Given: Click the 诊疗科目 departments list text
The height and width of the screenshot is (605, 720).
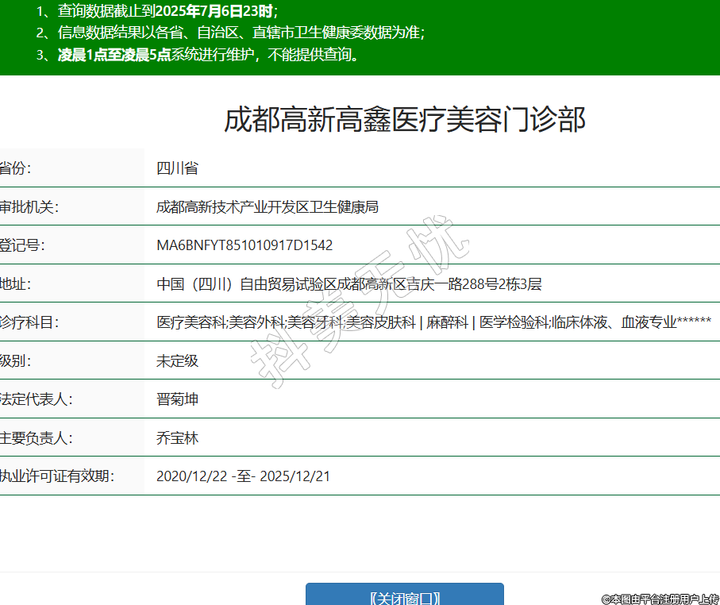Looking at the screenshot, I should [433, 322].
